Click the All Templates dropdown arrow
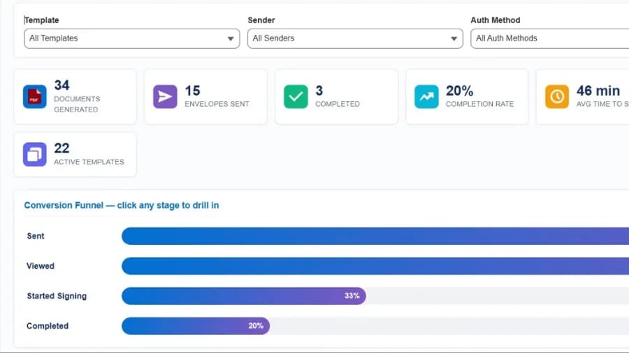Screen dimensions: 629x353 [x=231, y=39]
